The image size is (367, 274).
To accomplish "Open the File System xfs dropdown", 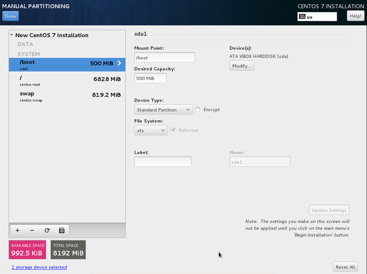I will [151, 130].
